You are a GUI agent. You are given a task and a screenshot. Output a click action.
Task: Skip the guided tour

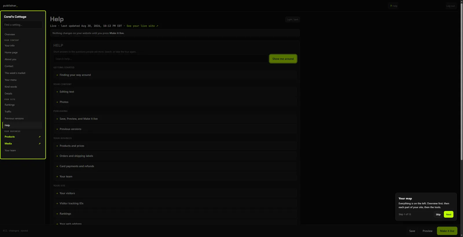[x=438, y=214]
